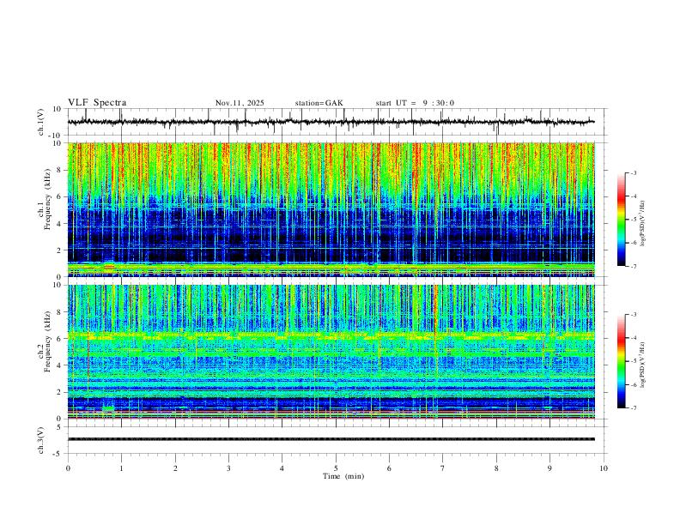Click the "-3" tick on ch.1 colorbar
Screen dimensions: 680x525
coord(634,172)
